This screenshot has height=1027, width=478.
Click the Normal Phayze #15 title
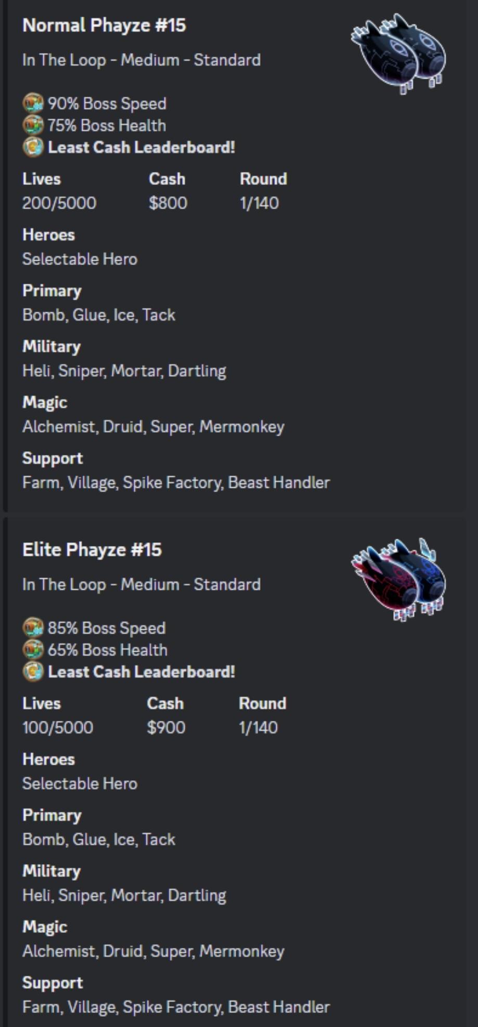pyautogui.click(x=104, y=25)
